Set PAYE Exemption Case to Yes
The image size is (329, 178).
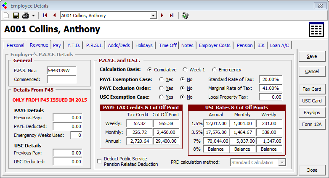coord(162,79)
